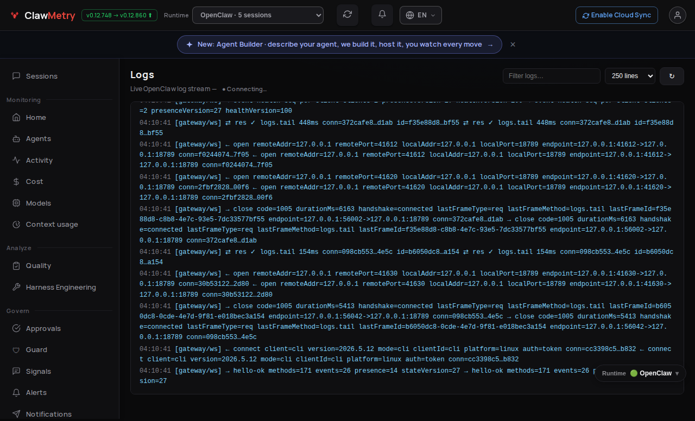Image resolution: width=695 pixels, height=421 pixels.
Task: Expand the 250 lines dropdown
Action: pyautogui.click(x=630, y=76)
